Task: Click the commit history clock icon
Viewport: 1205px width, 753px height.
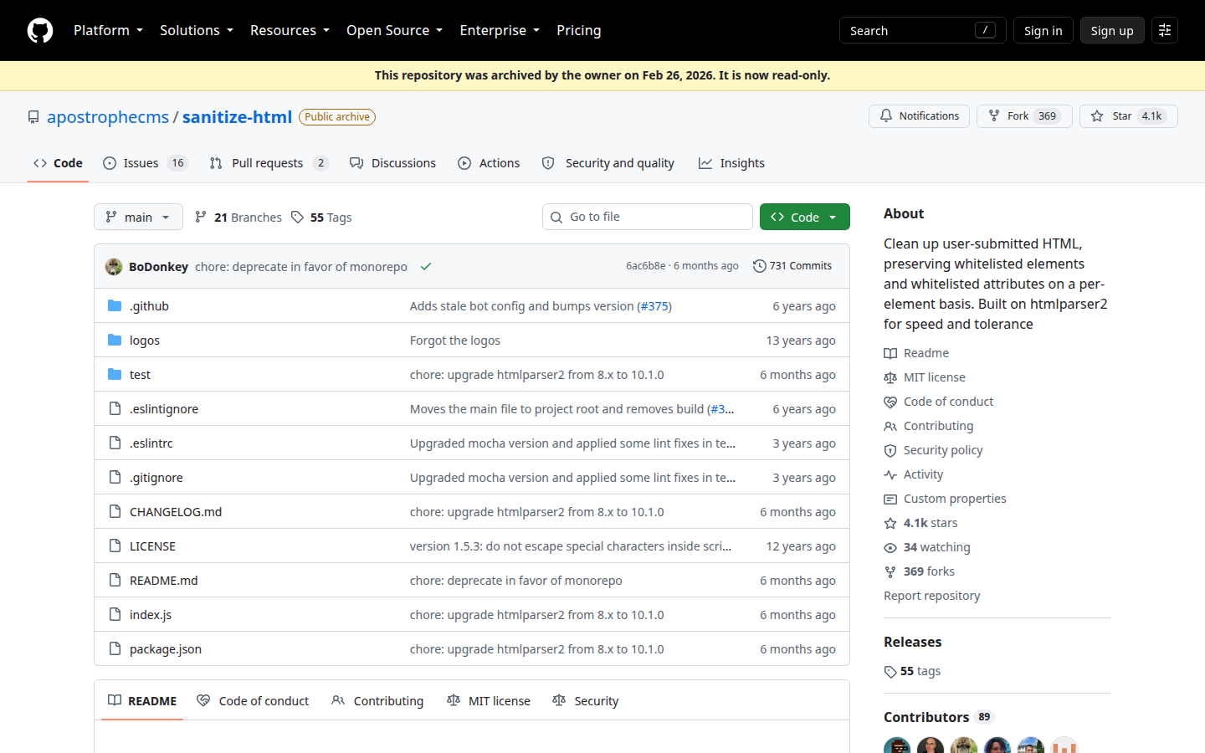Action: 759,266
